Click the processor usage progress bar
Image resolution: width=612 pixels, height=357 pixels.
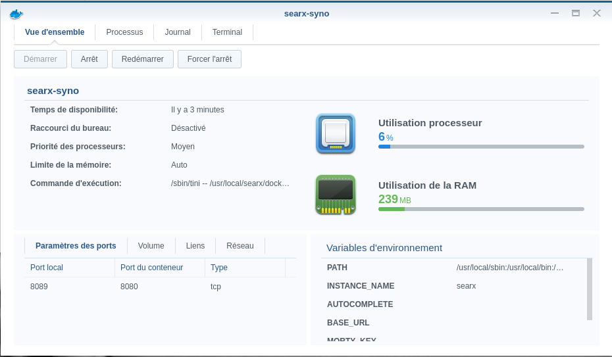pyautogui.click(x=481, y=147)
